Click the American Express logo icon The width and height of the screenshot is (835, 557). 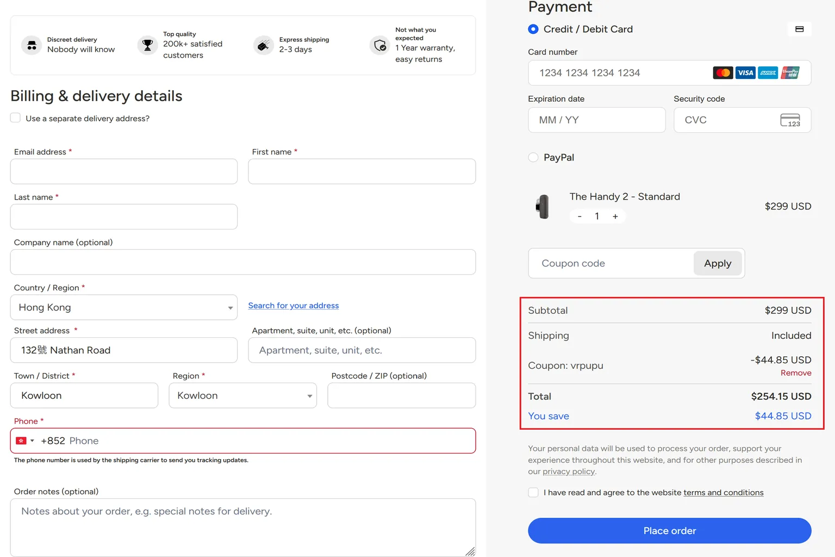[x=768, y=73]
